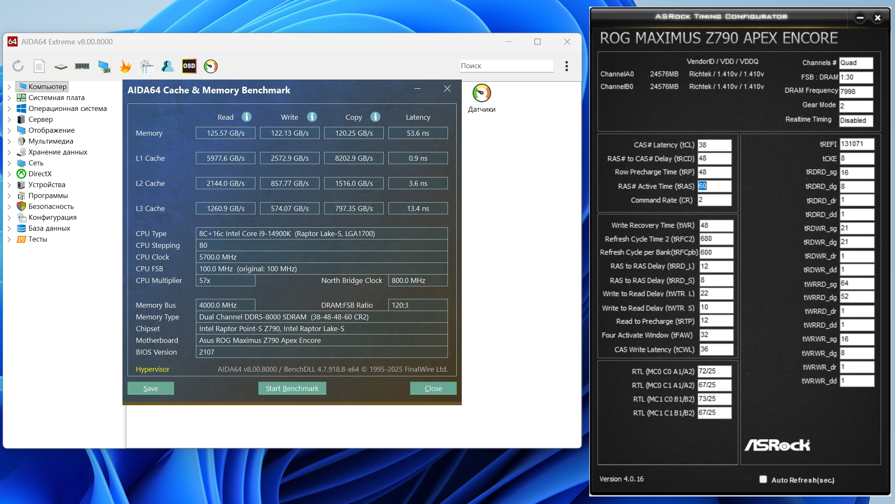The image size is (895, 504).
Task: Click the memory module (RAM) toolbar icon
Action: (x=82, y=66)
